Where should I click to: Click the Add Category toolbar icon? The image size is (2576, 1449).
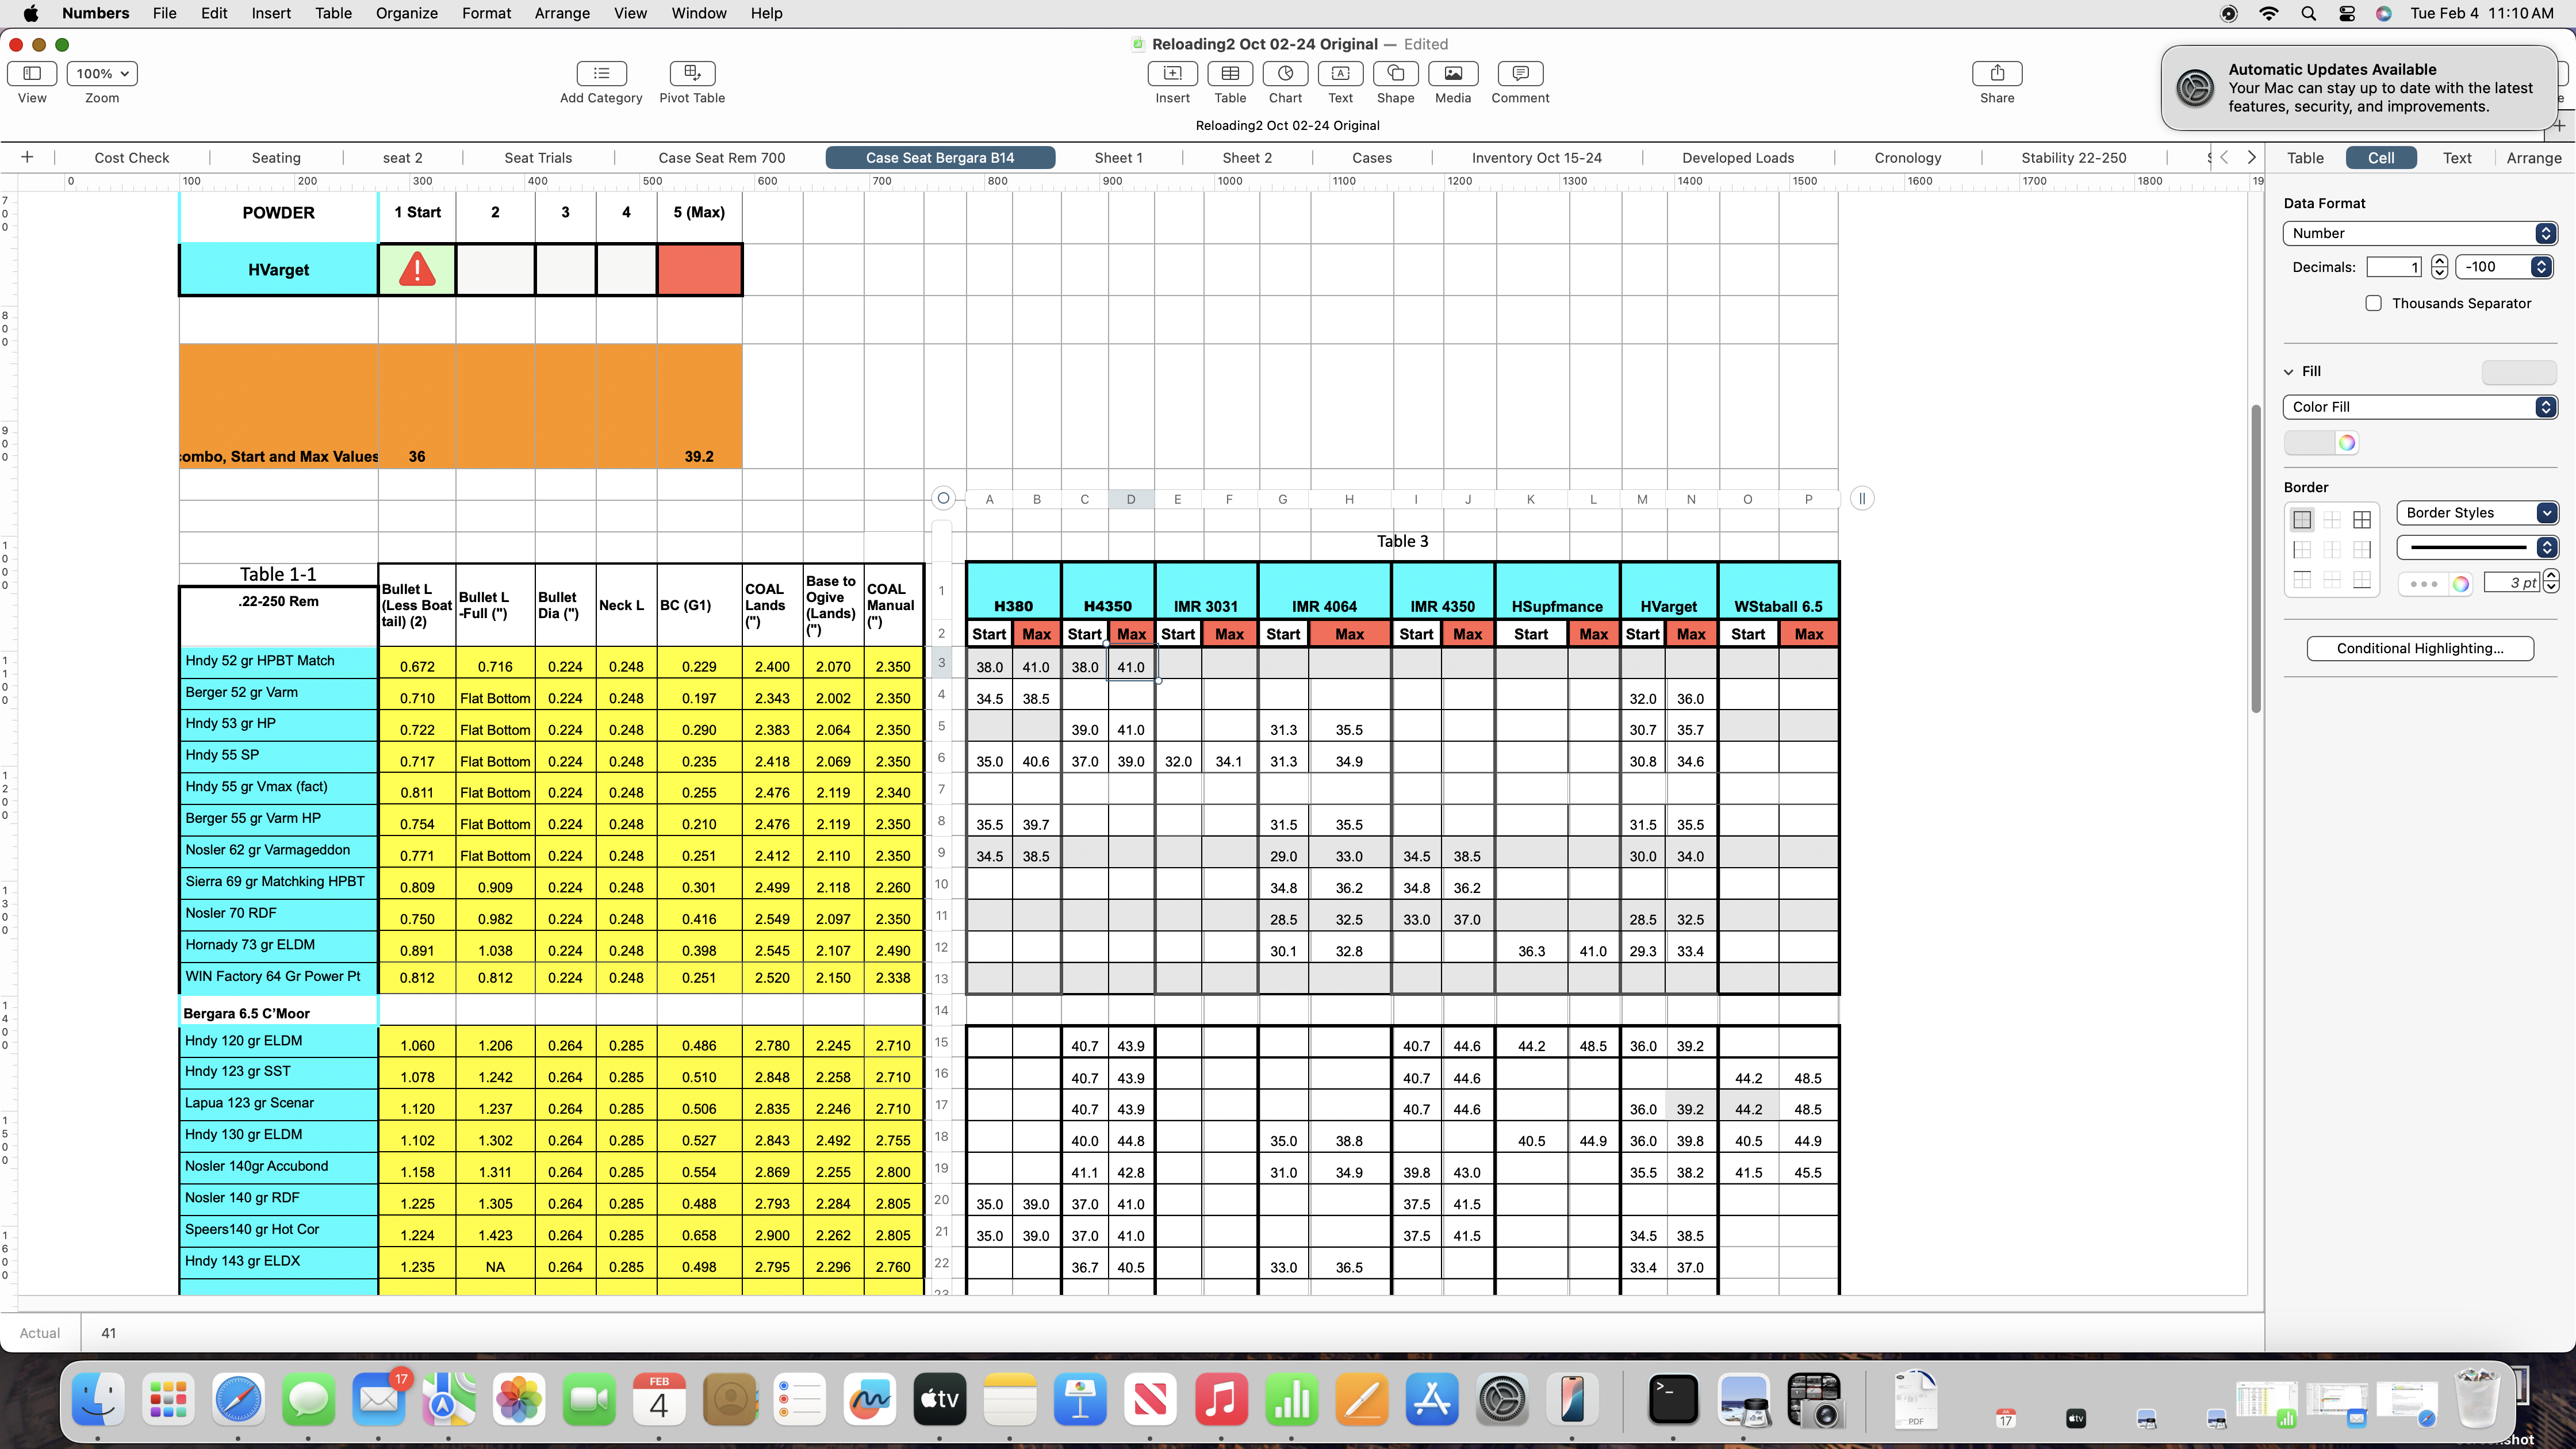point(601,73)
